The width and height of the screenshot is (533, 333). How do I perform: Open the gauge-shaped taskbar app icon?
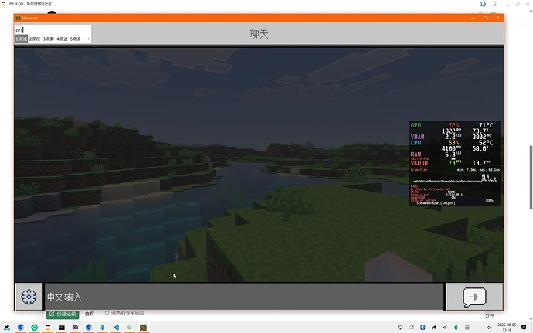(75, 328)
